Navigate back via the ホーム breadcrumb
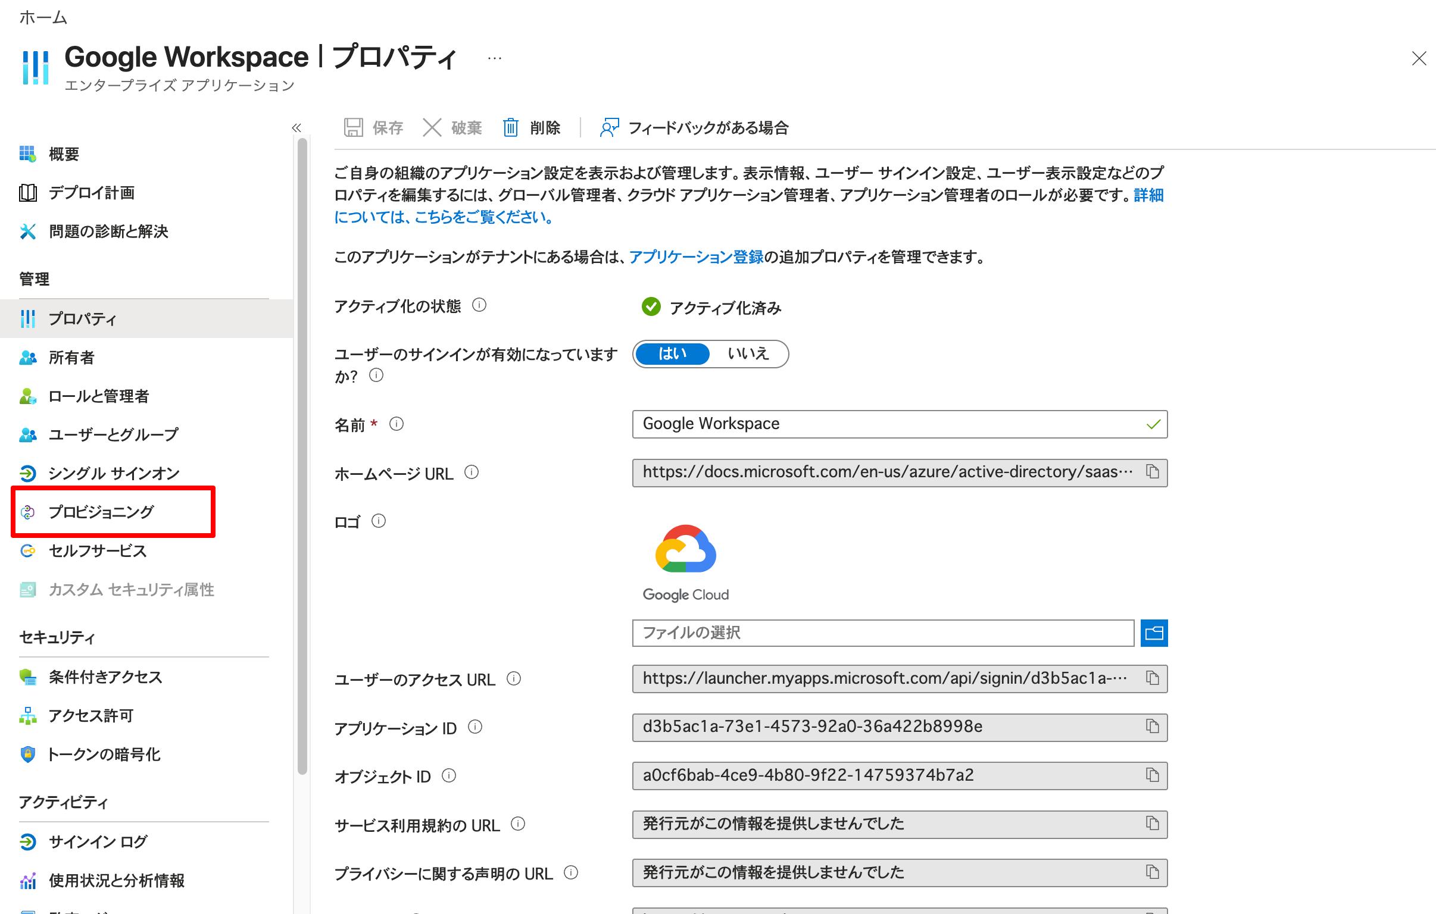 tap(42, 17)
